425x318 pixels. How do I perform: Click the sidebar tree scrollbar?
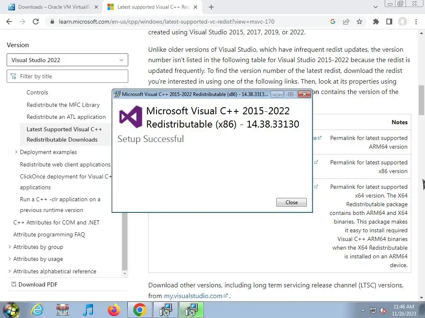pyautogui.click(x=125, y=241)
